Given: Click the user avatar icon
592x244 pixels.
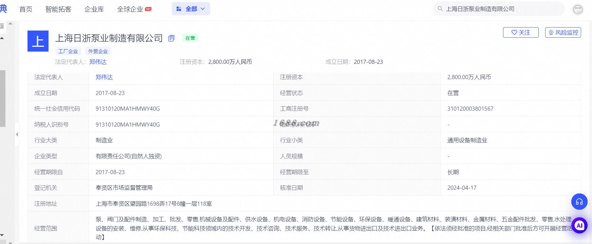Looking at the screenshot, I should click(x=578, y=9).
